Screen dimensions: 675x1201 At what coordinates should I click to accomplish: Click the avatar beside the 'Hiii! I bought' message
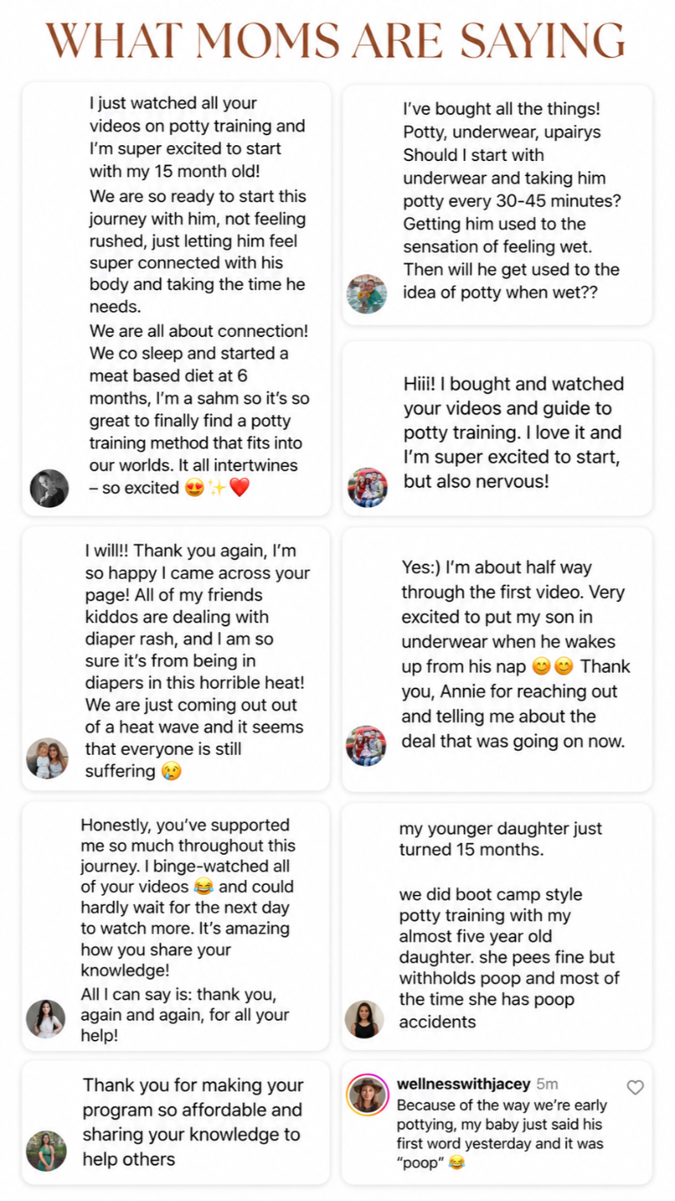coord(367,487)
